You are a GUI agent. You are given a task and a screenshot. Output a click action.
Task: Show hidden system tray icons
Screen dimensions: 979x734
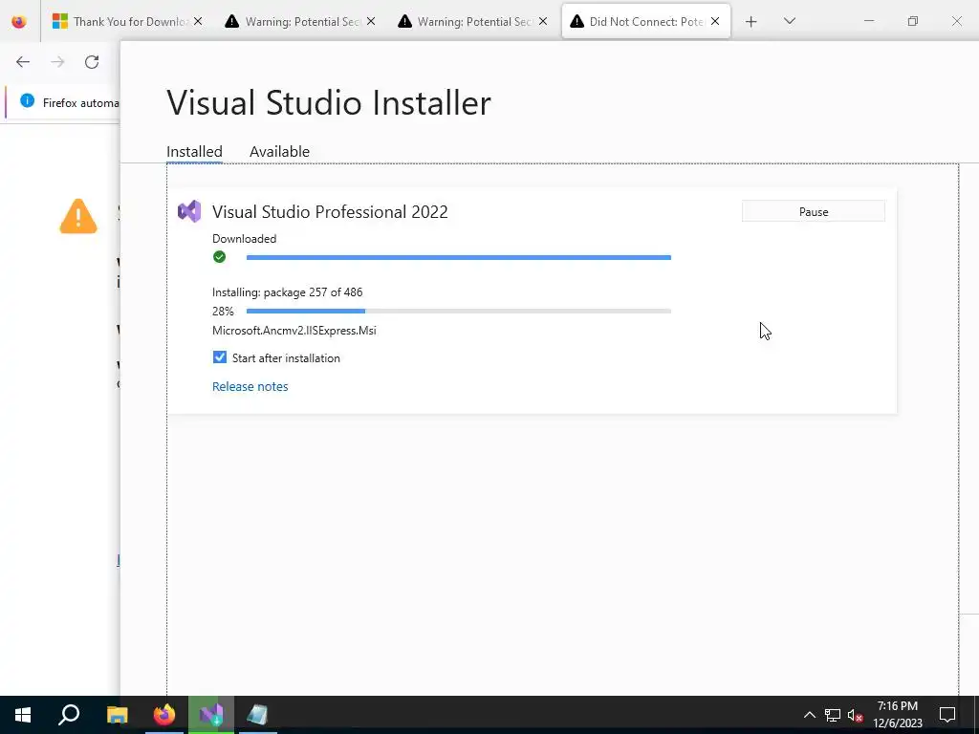[x=809, y=715]
